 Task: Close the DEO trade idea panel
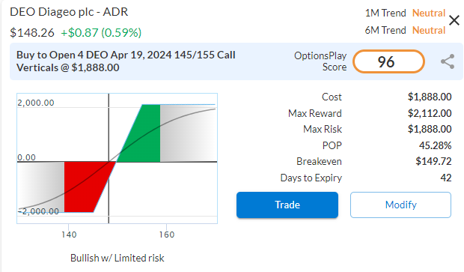pyautogui.click(x=454, y=21)
